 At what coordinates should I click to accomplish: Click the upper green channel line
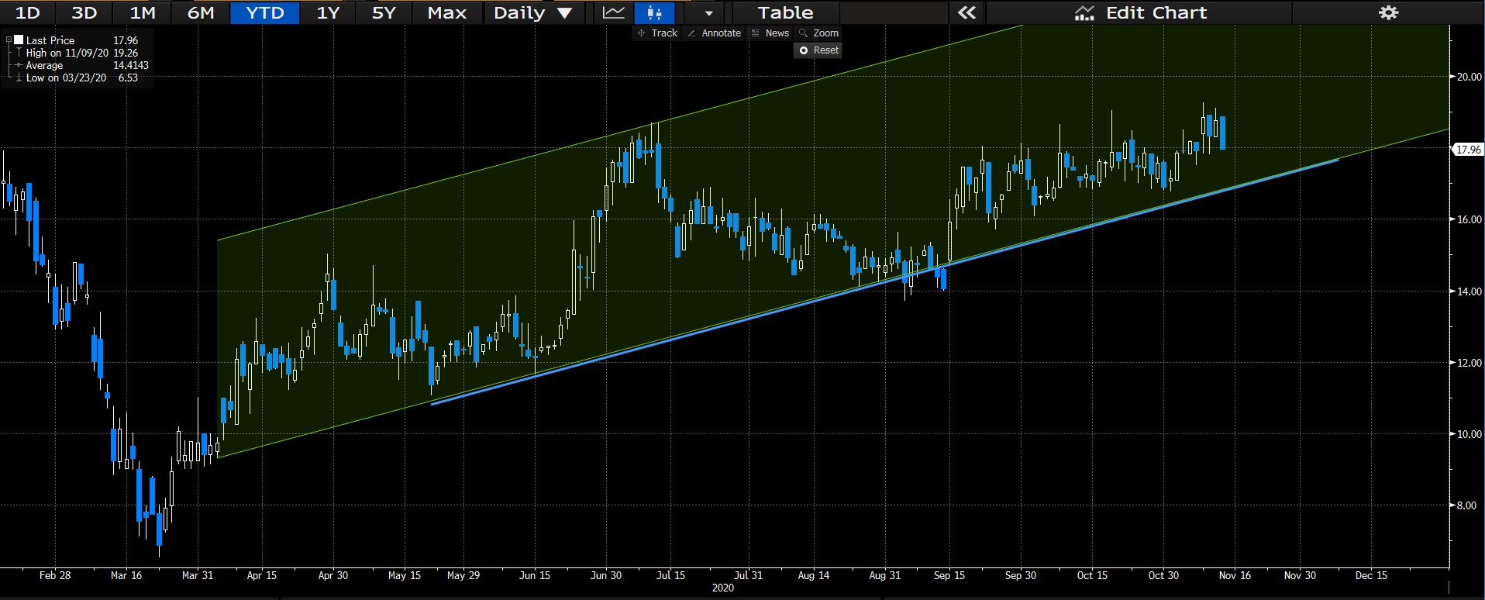pyautogui.click(x=620, y=133)
